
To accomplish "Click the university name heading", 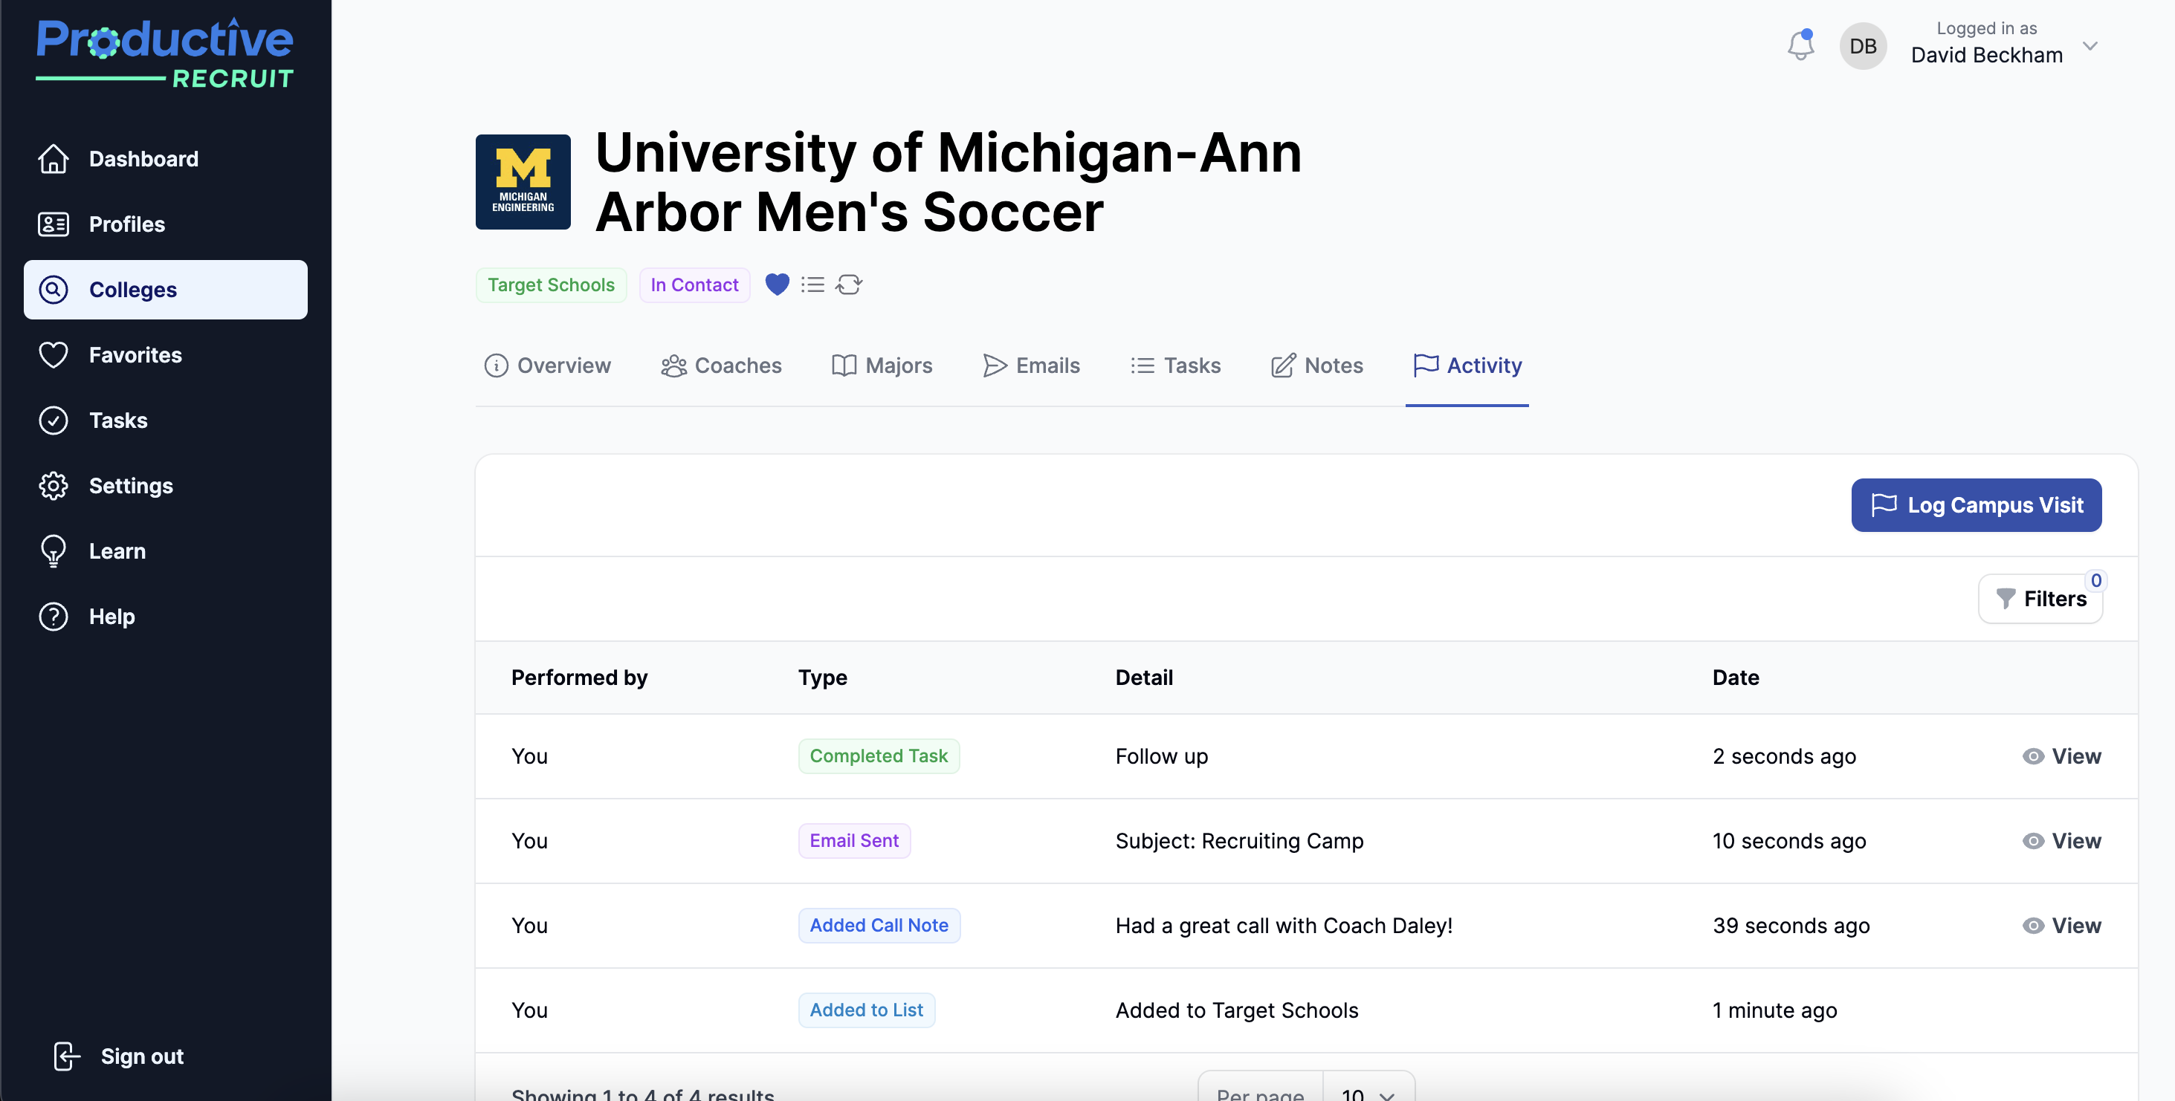I will click(x=948, y=181).
